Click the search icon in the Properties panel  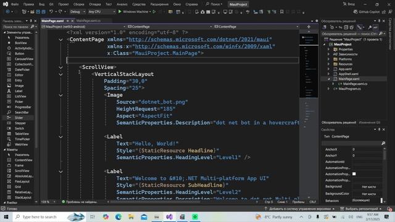coord(383,143)
